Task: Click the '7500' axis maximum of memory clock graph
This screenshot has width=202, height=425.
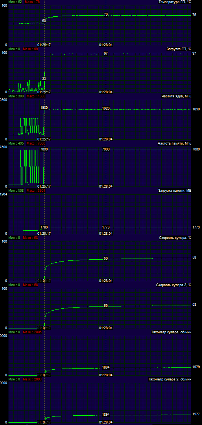Action: pos(3,147)
